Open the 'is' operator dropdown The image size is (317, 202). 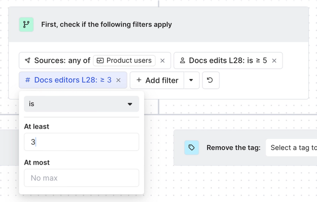click(81, 104)
